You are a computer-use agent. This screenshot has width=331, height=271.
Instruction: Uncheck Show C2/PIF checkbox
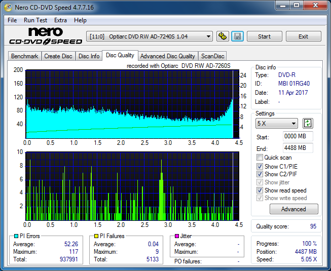tap(260, 174)
